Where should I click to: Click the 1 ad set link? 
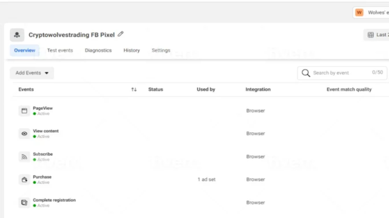pyautogui.click(x=206, y=180)
